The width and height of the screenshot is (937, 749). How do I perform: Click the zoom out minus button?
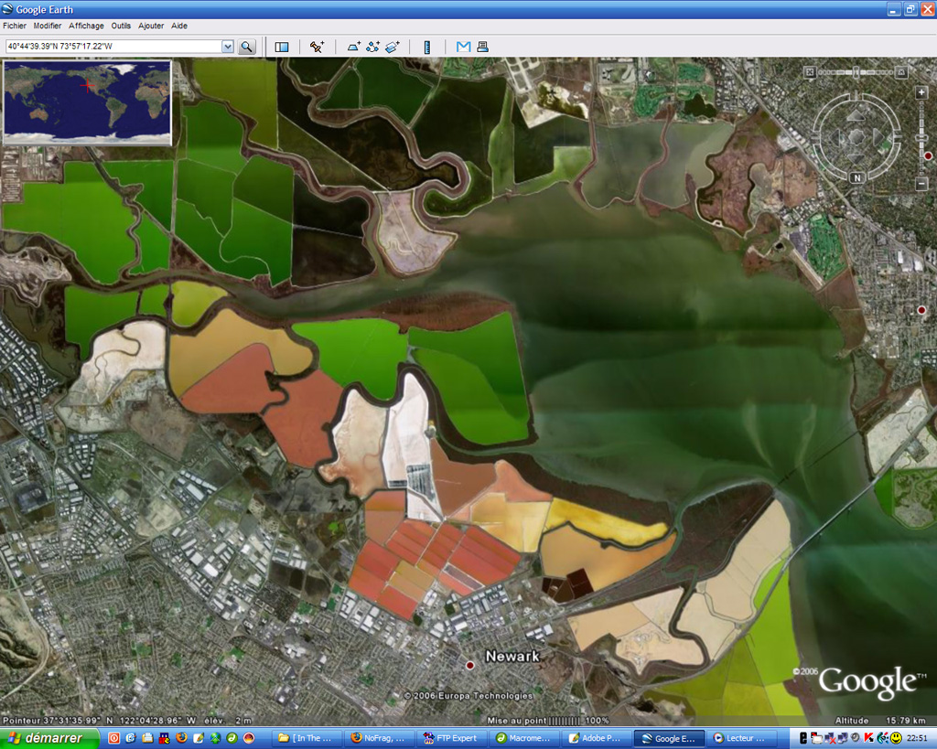pos(921,184)
